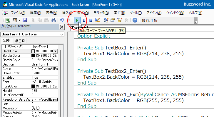Open Help question mark icon
The width and height of the screenshot is (214, 117).
135,20
